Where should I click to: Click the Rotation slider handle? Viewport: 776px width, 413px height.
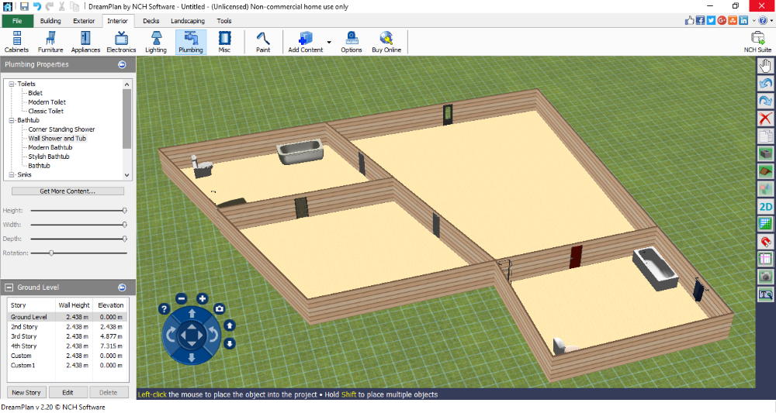click(x=51, y=253)
